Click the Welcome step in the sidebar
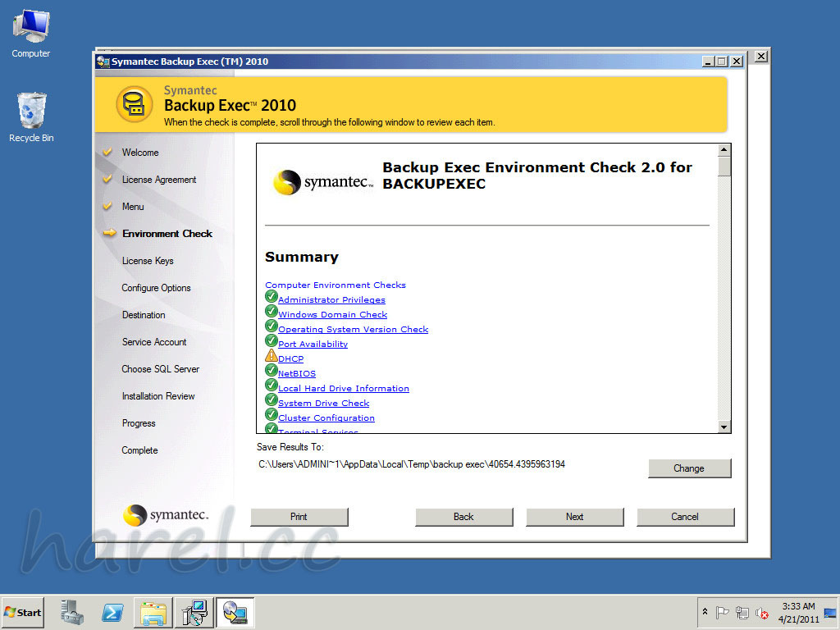840x630 pixels. (140, 153)
